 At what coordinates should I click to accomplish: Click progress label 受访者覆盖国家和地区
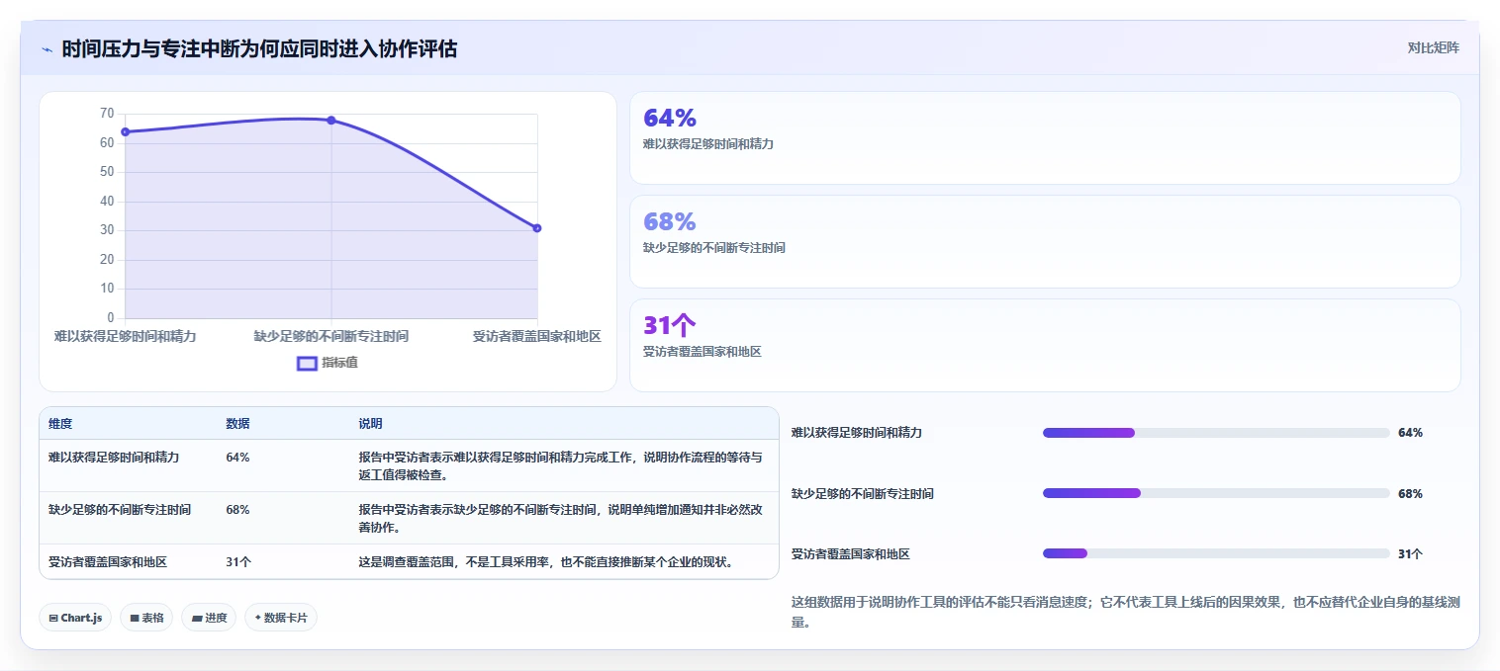tap(851, 554)
